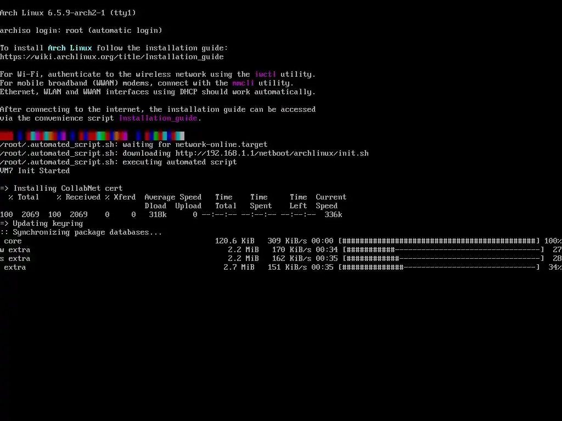This screenshot has width=562, height=421.
Task: Open the wiki.archlinux.org Installation_guide URL
Action: [x=112, y=56]
